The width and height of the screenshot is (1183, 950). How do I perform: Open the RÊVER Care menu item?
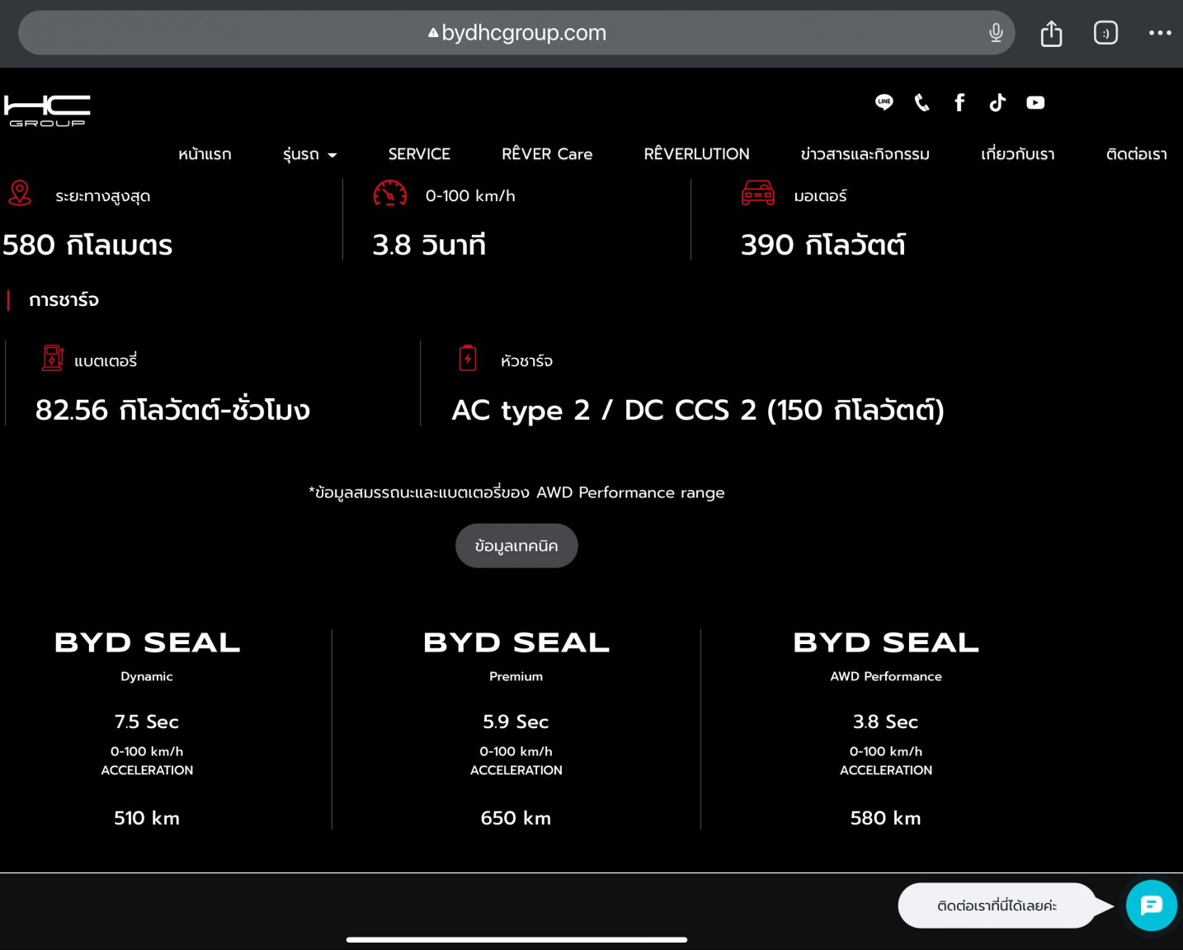pos(547,154)
